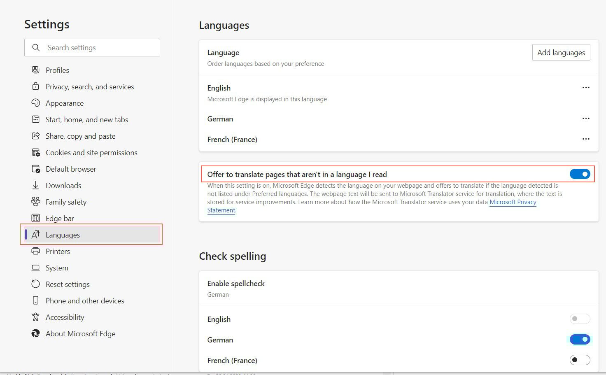
Task: Select Reset settings in the sidebar
Action: 67,284
